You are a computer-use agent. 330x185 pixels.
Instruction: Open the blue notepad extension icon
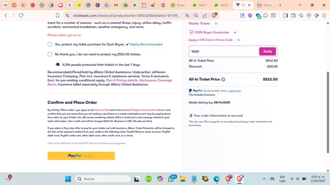coord(242,15)
